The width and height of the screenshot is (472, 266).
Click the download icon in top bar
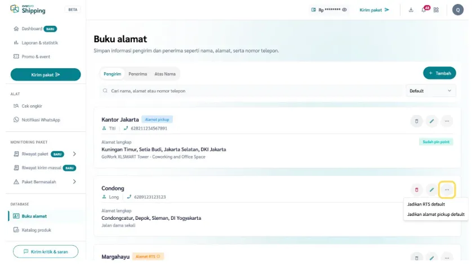pyautogui.click(x=411, y=10)
